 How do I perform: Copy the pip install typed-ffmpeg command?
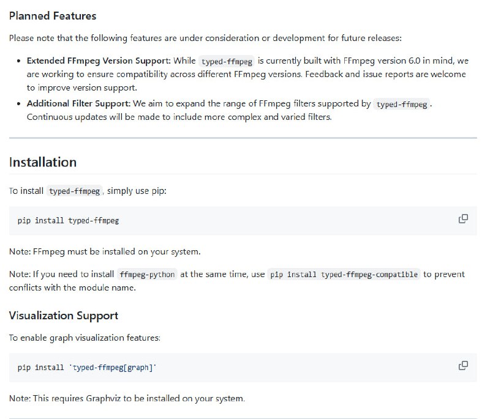coord(463,219)
